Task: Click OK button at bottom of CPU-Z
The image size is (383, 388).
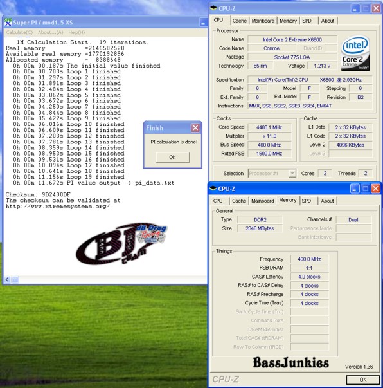Action: click(x=362, y=380)
